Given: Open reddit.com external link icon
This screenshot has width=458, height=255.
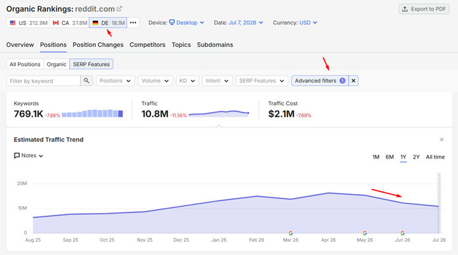Looking at the screenshot, I should tap(119, 9).
